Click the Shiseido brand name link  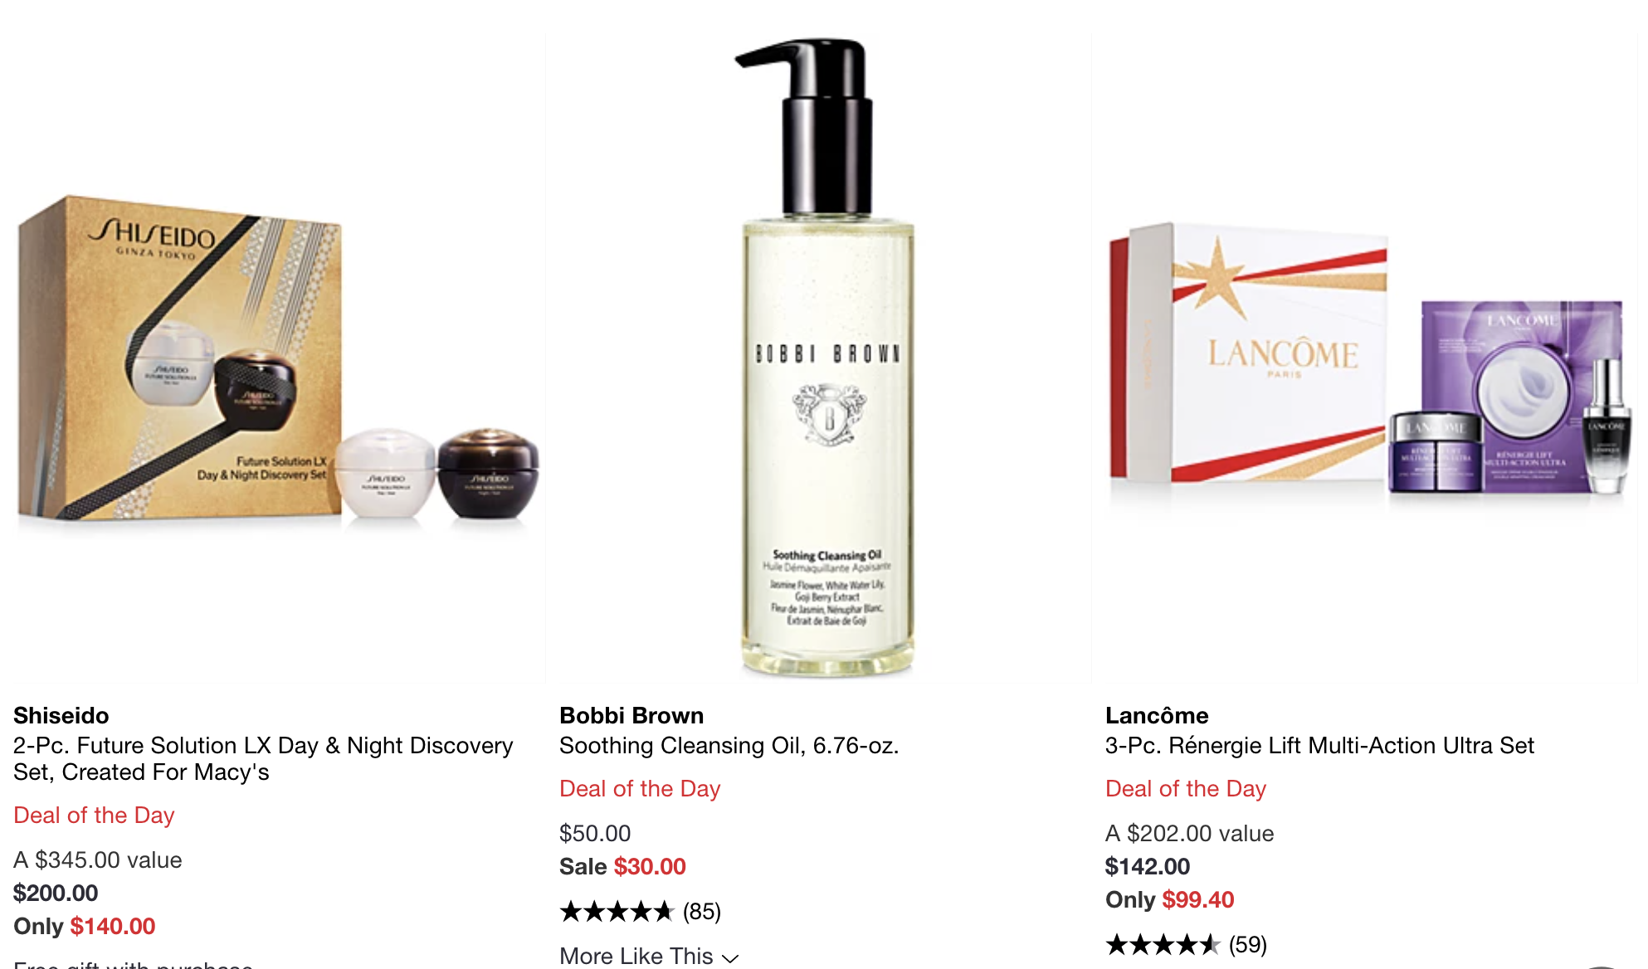point(61,715)
